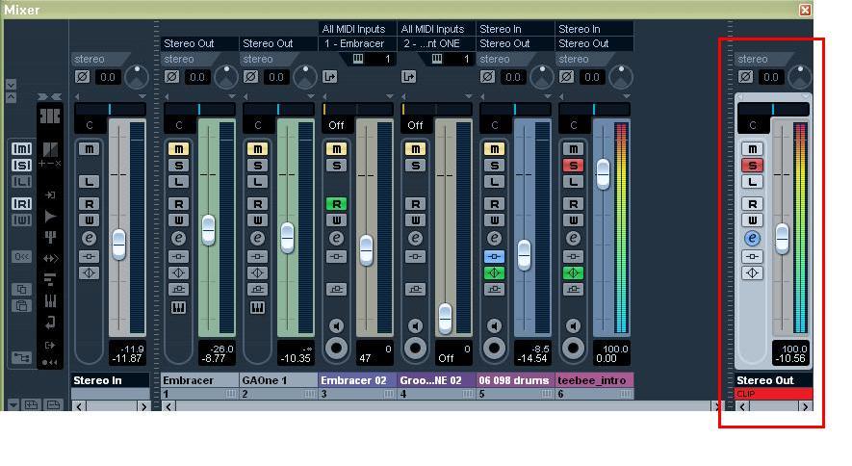Click the wide/narrow all channels icon
852x466 pixels.
(49, 96)
